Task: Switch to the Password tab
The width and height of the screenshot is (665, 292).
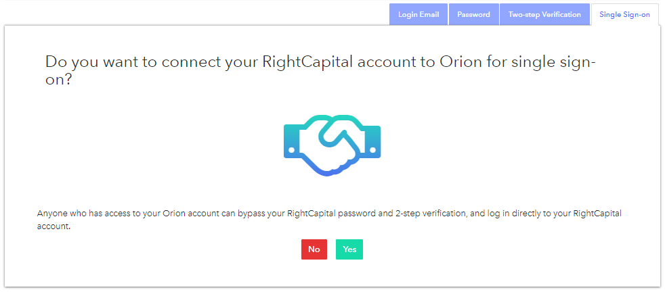Action: 473,14
